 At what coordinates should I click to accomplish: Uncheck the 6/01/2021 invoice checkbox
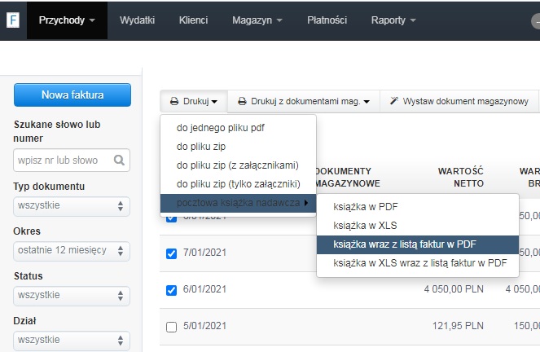click(171, 289)
